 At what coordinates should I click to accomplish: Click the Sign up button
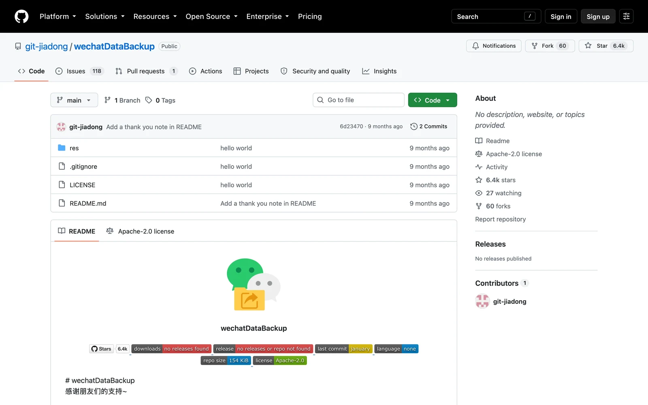click(x=598, y=17)
